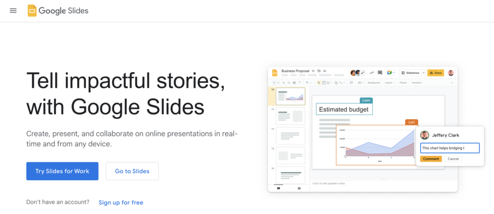Select slide 14 thumbnail
The width and height of the screenshot is (494, 214).
(x=290, y=136)
